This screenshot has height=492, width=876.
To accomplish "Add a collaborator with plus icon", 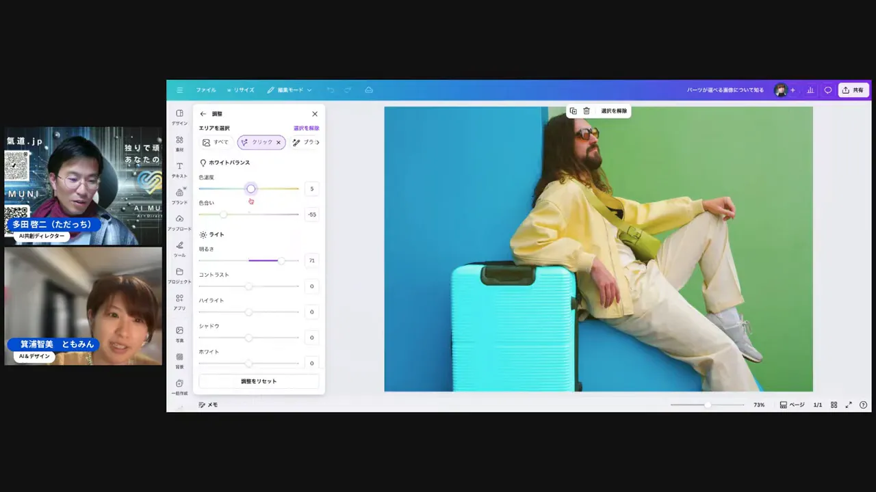I will coord(793,90).
